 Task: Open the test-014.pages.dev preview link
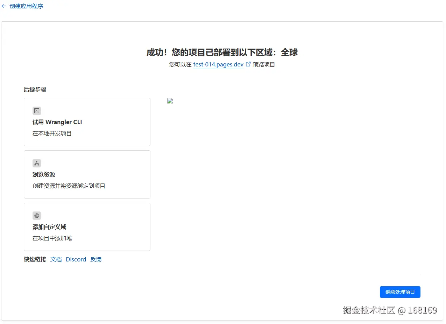click(x=218, y=64)
